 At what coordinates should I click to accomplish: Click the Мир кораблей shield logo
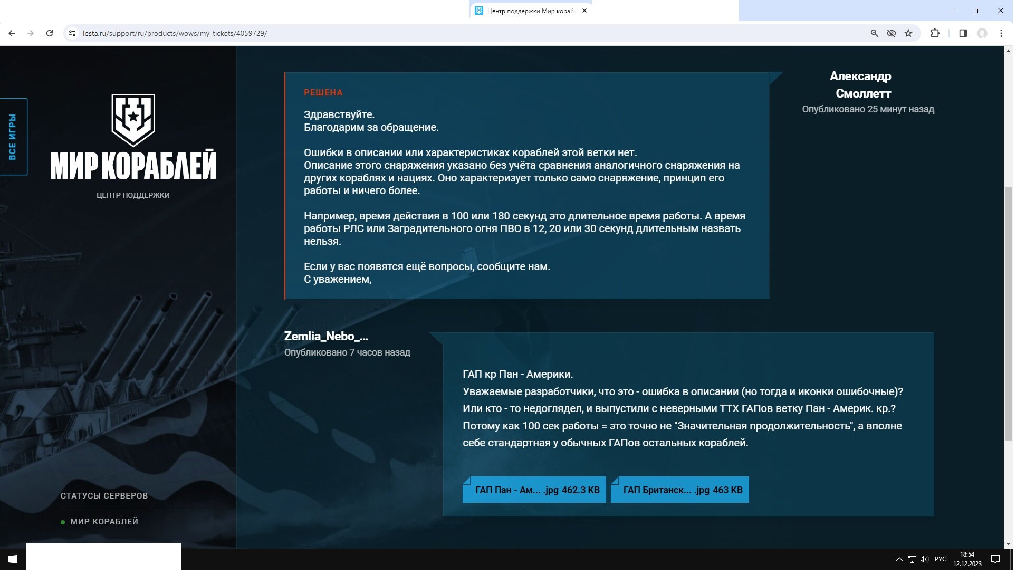(133, 120)
